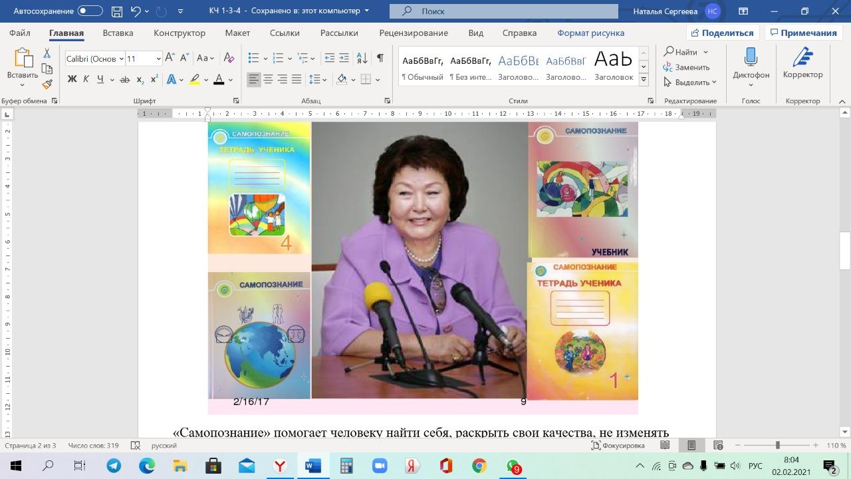Image resolution: width=851 pixels, height=479 pixels.
Task: Open the Dictate microphone tool
Action: point(751,65)
